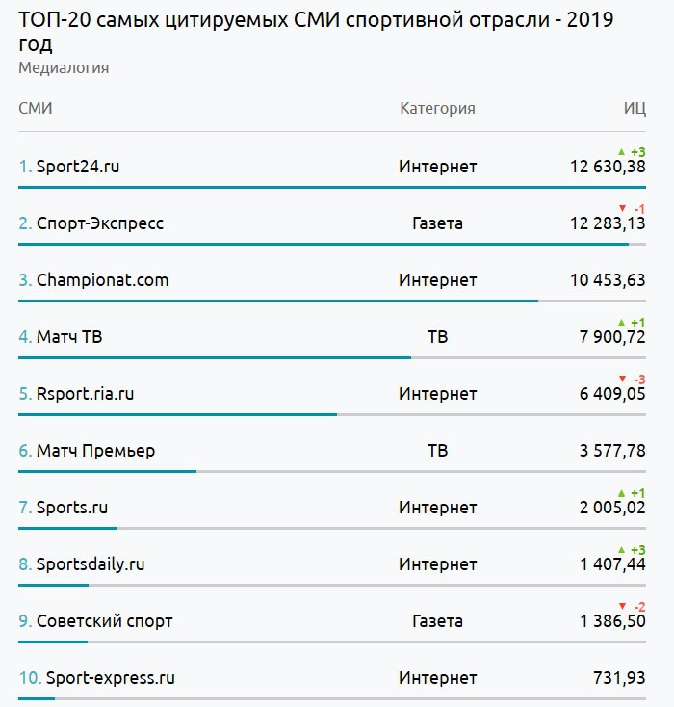Click the green up arrow for Sports.ru
The width and height of the screenshot is (674, 707).
[621, 492]
